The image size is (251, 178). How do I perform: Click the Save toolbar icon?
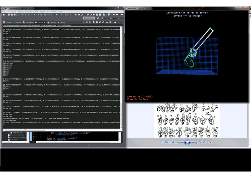click(x=8, y=14)
